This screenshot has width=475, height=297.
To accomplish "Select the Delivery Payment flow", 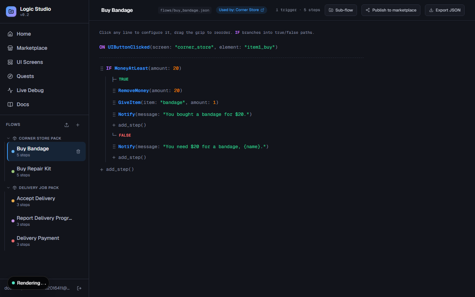I will click(x=46, y=241).
